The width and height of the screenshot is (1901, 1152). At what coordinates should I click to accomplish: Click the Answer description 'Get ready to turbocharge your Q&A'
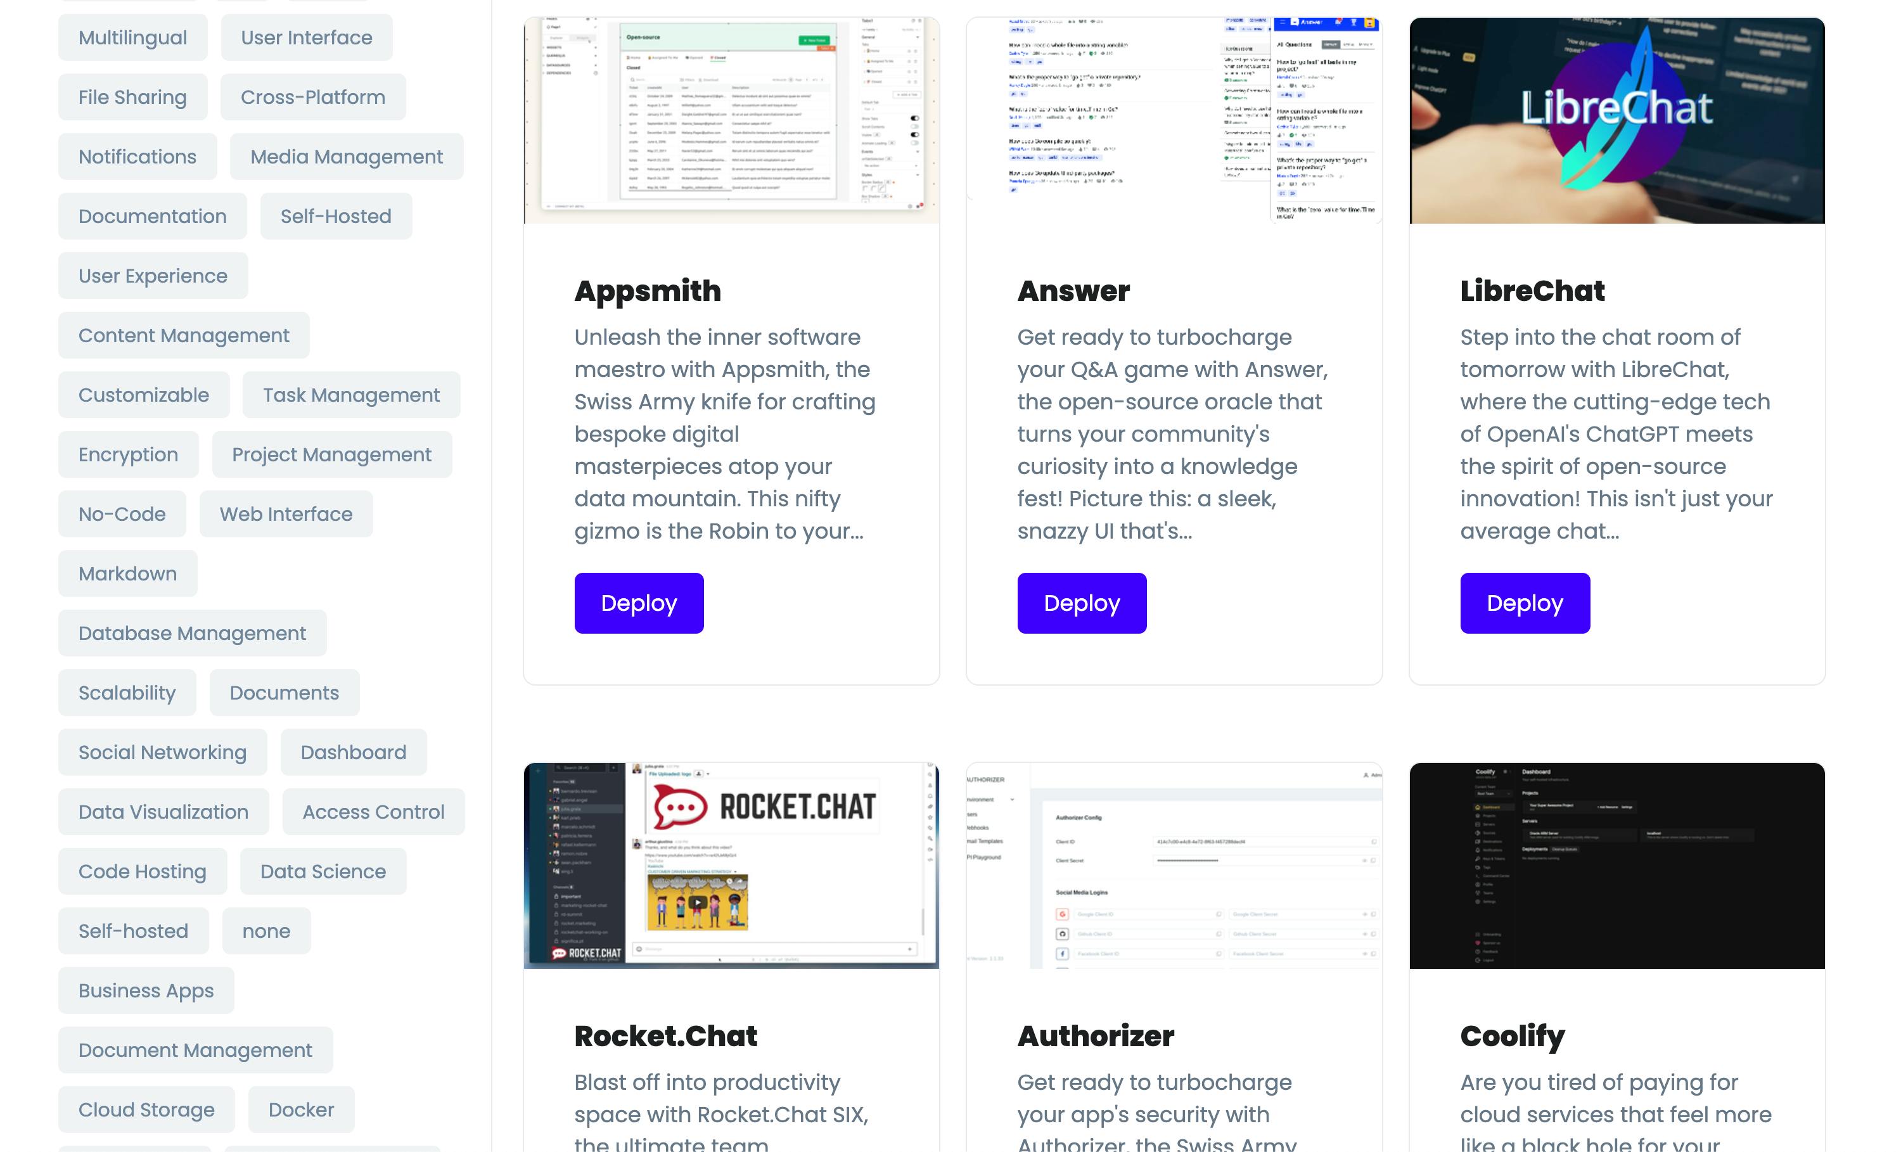[1173, 435]
